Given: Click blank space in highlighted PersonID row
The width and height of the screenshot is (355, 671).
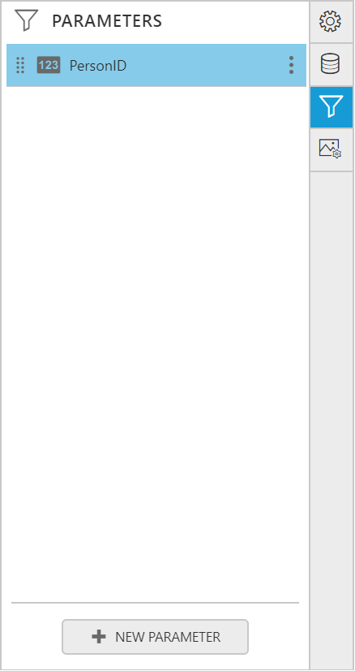Looking at the screenshot, I should coord(205,65).
